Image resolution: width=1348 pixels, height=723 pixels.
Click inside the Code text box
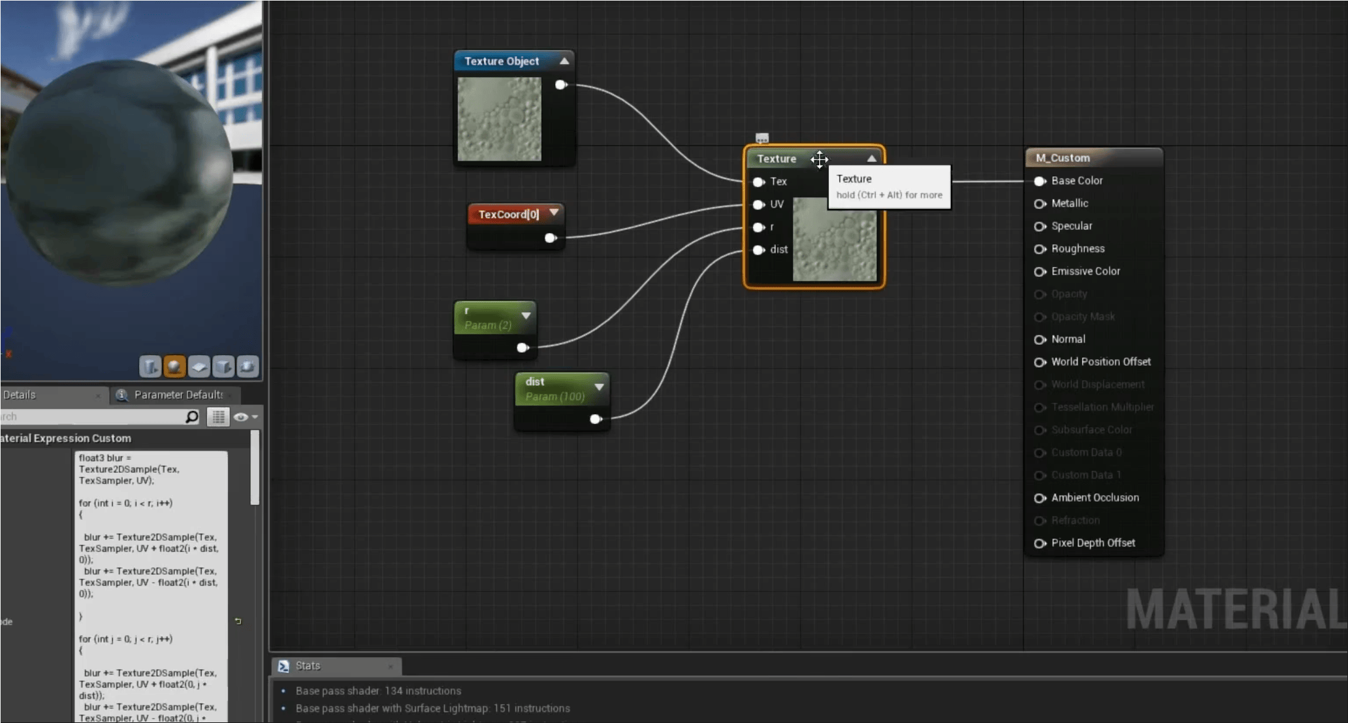point(151,586)
